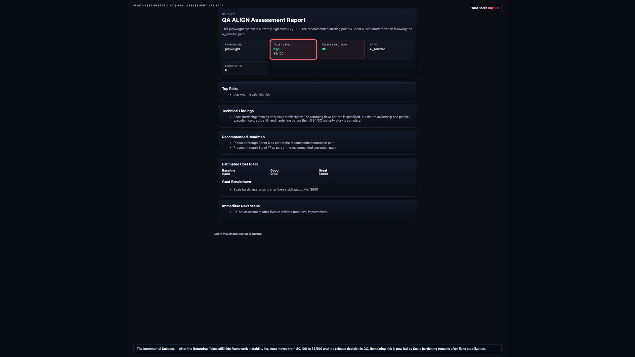Select the Scale hardening finding bullet
635x357 pixels.
[321, 119]
